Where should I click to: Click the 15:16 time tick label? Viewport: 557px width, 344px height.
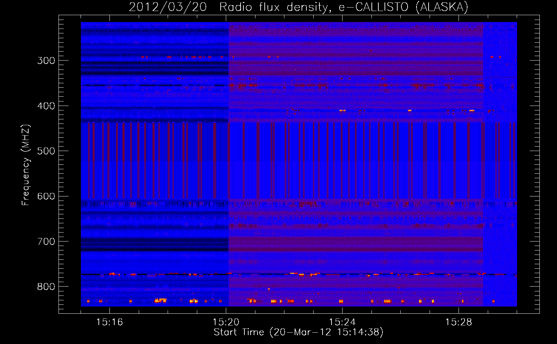click(109, 322)
